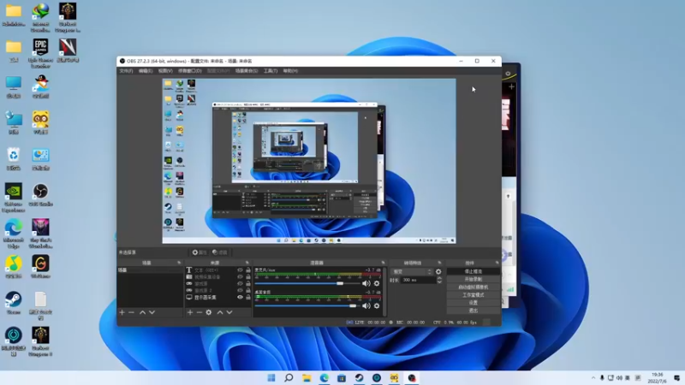Toggle visibility of the display capture source
This screenshot has height=385, width=685.
click(x=240, y=297)
